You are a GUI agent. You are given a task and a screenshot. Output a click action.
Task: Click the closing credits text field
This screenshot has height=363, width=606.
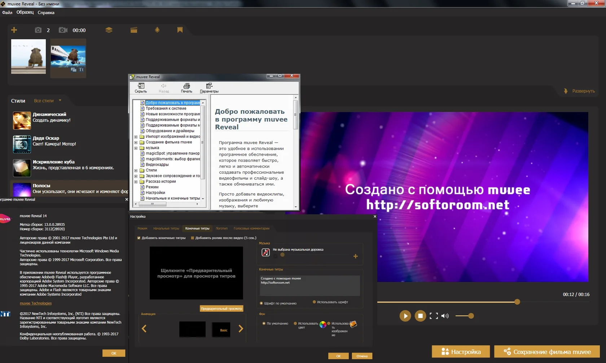310,286
